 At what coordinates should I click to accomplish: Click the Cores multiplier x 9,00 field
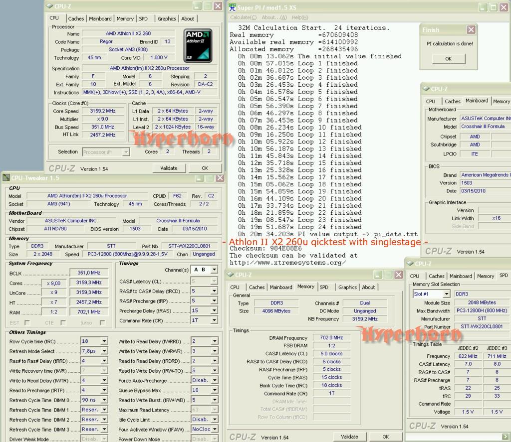(54, 283)
